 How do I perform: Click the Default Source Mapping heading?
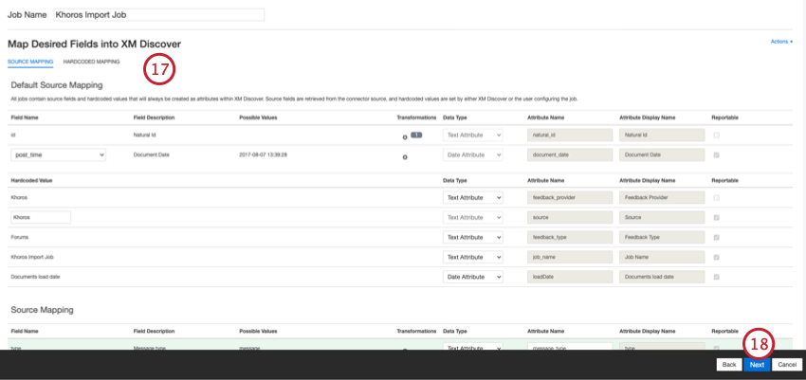pyautogui.click(x=57, y=85)
